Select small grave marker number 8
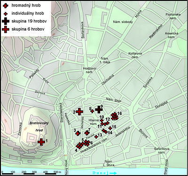Image resolution: width=188 pixels, height=176 pixels. coord(92,111)
